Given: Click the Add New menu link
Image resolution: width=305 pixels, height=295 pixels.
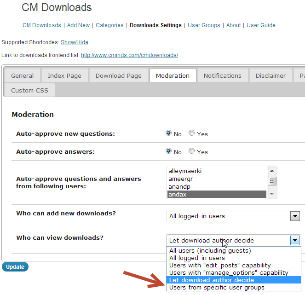Looking at the screenshot, I should 79,25.
